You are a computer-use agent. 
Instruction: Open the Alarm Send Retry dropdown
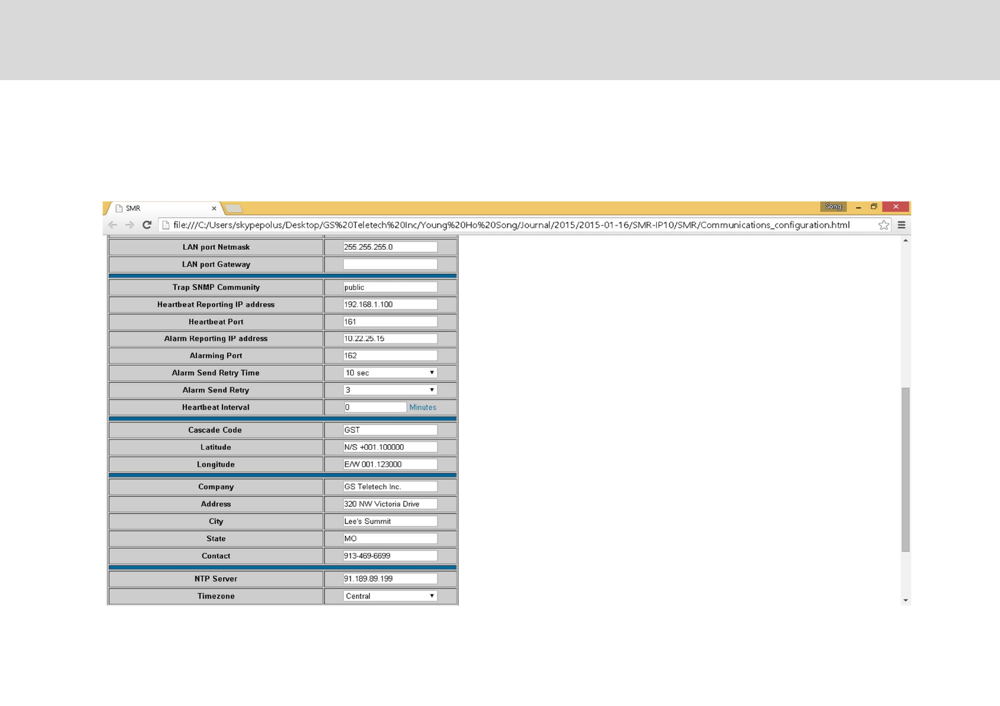point(390,390)
